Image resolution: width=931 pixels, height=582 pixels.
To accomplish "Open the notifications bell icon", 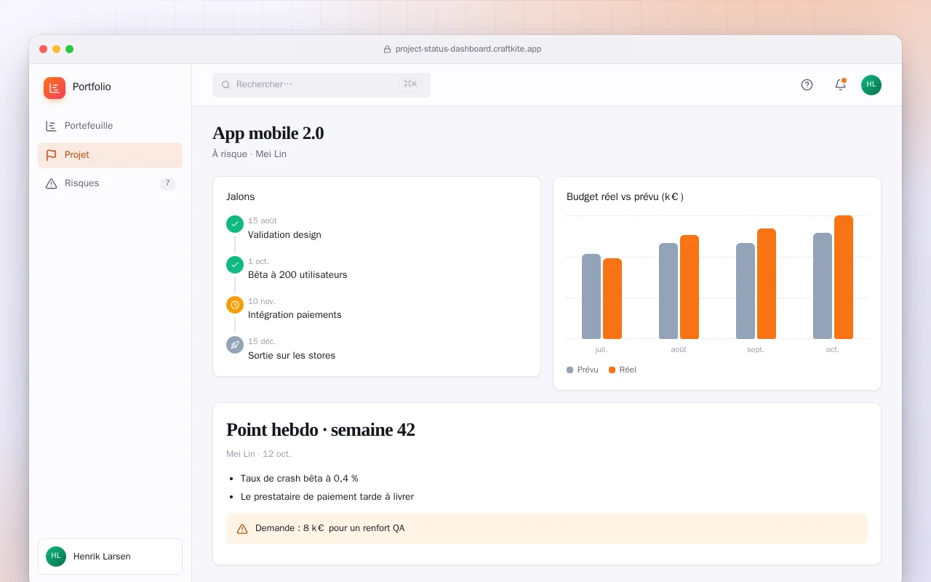I will tap(840, 84).
